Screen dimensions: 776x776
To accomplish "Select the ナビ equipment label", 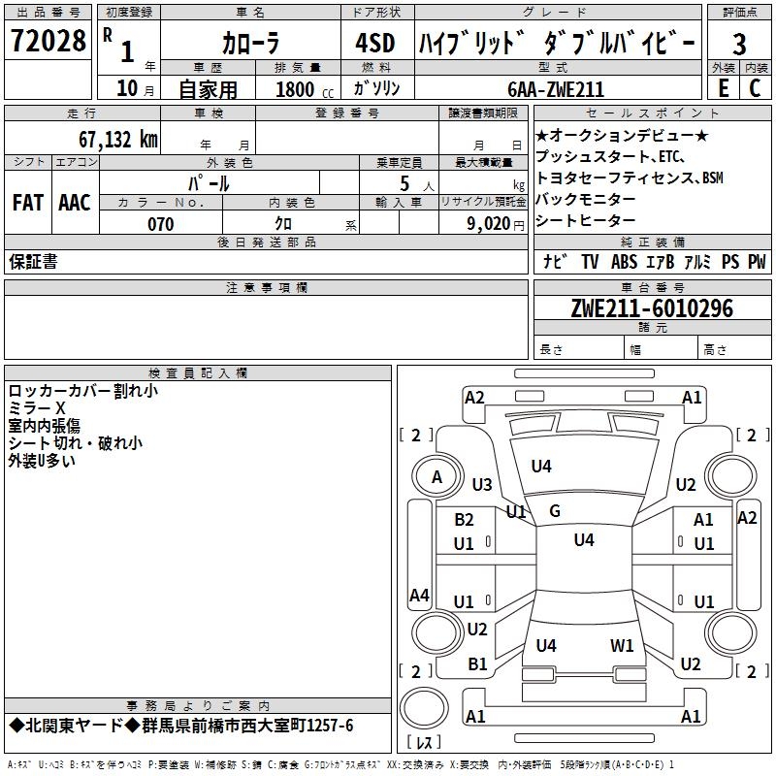I will tap(556, 262).
